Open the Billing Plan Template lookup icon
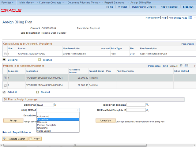The image size is (196, 147). (x=147, y=105)
